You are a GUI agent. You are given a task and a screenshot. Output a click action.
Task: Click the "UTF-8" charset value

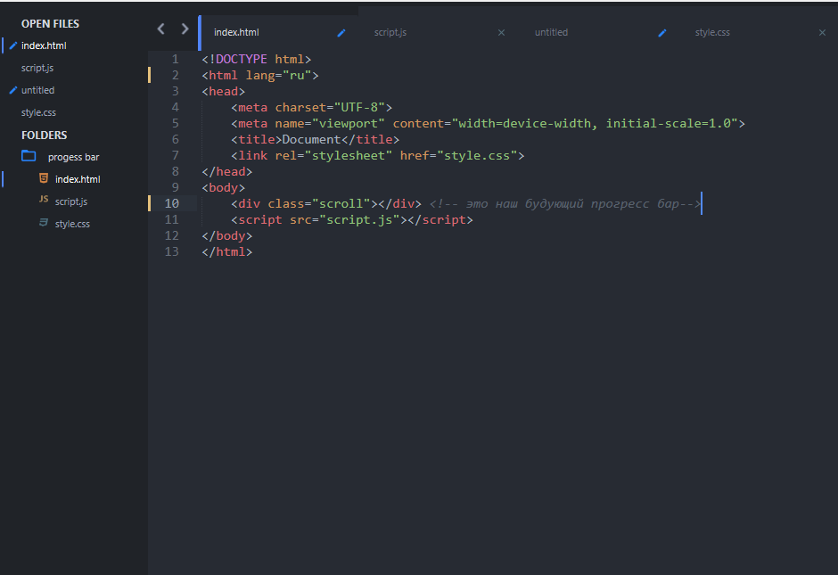tap(359, 107)
